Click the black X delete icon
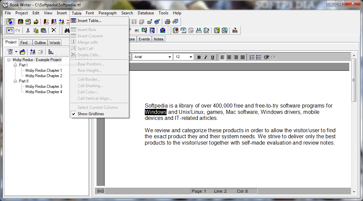363x201 pixels. 54,30
